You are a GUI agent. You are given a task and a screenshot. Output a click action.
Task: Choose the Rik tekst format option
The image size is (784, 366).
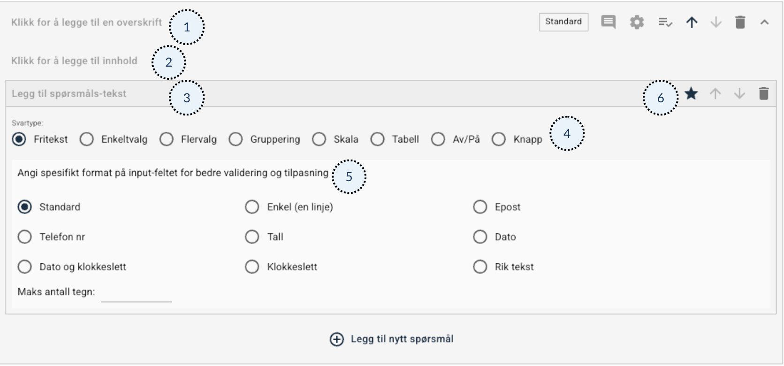[x=480, y=267]
